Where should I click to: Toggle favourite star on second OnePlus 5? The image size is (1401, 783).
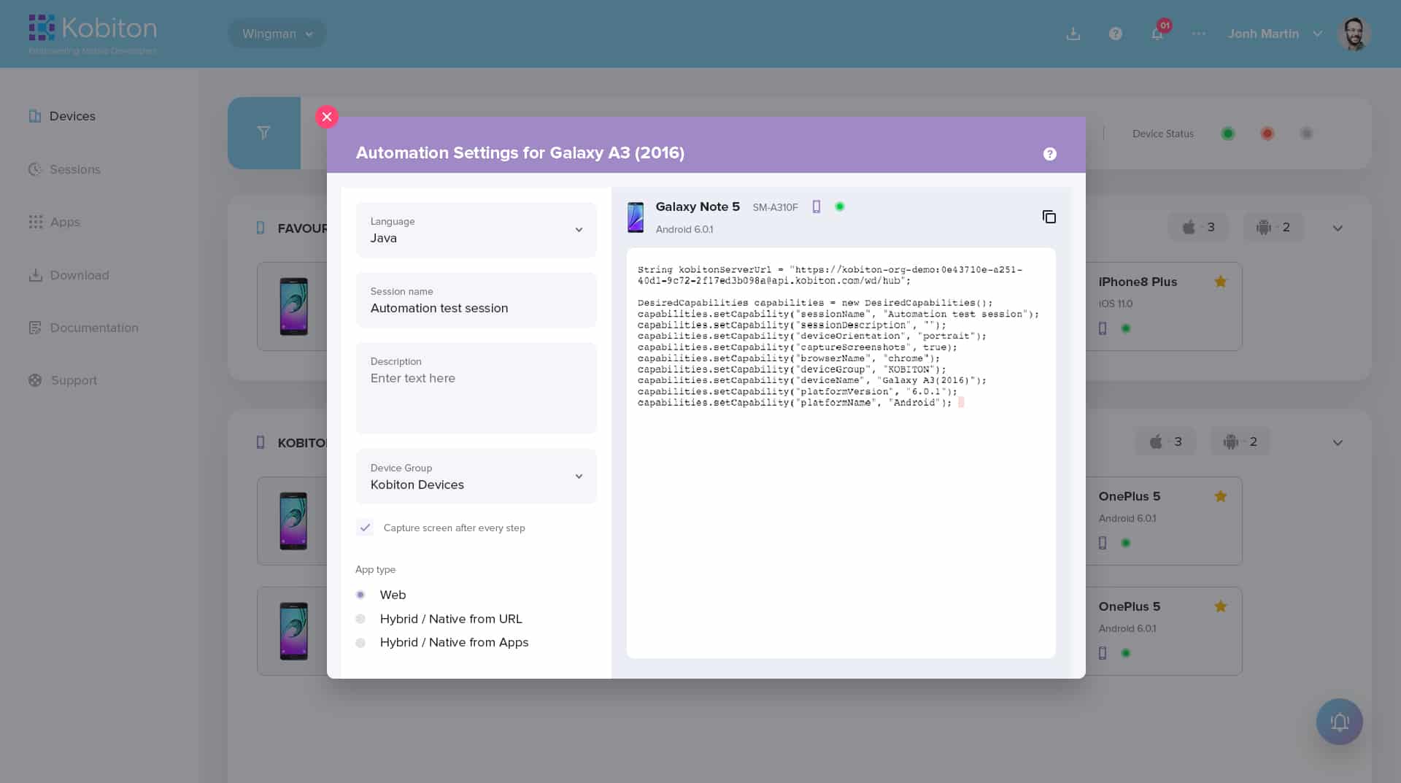[x=1220, y=606]
